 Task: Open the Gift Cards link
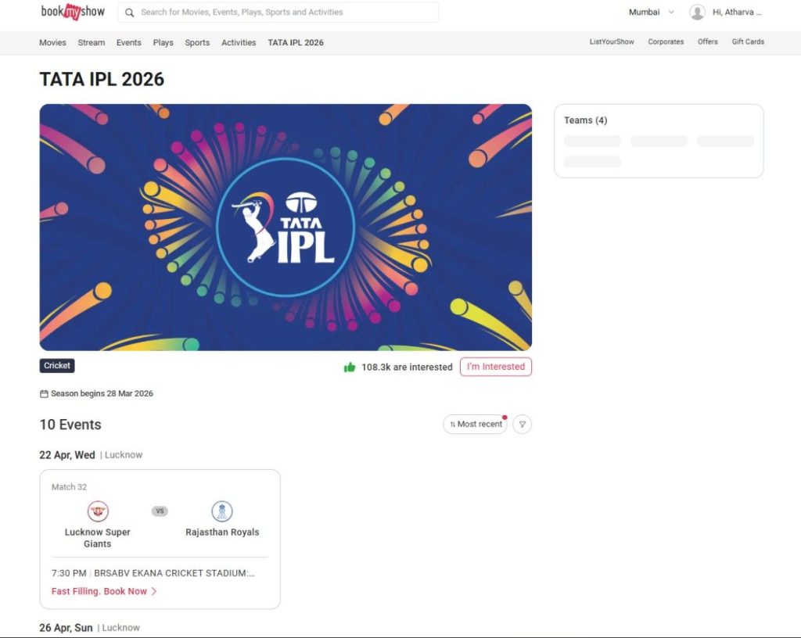(x=747, y=41)
